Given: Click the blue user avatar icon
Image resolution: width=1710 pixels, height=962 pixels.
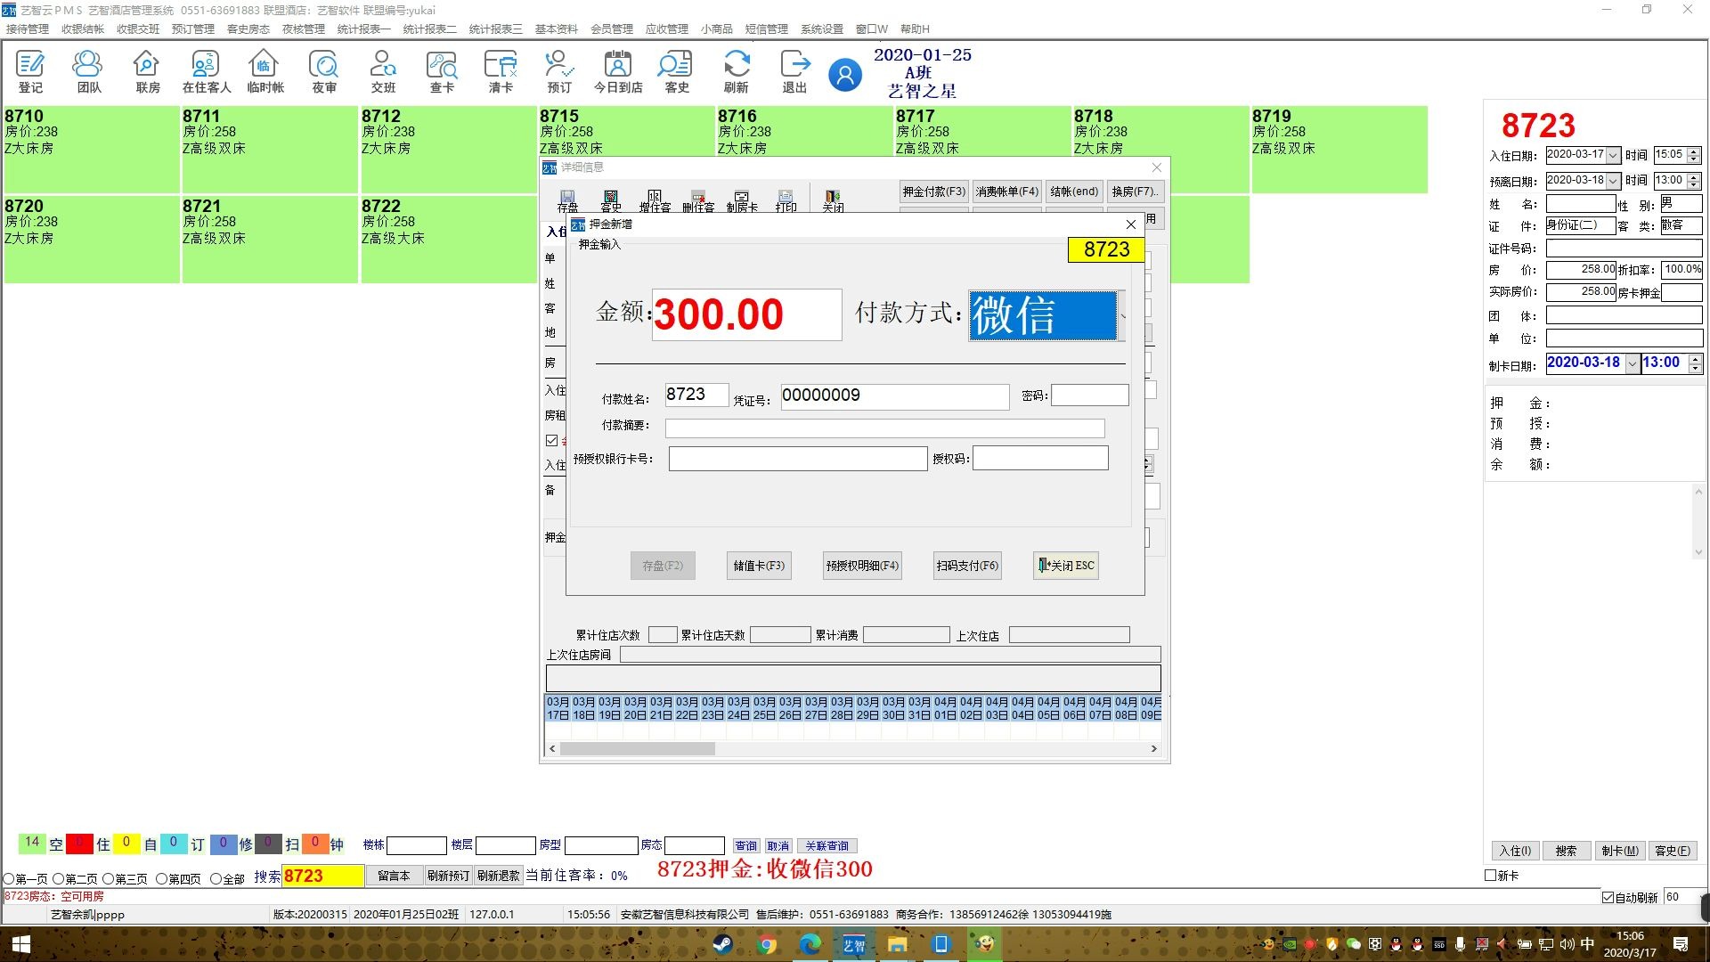Looking at the screenshot, I should [845, 75].
